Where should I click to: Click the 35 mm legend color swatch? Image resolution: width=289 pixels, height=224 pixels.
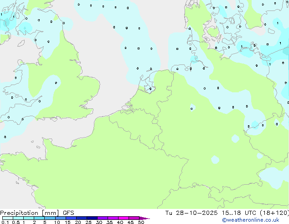click(x=113, y=218)
